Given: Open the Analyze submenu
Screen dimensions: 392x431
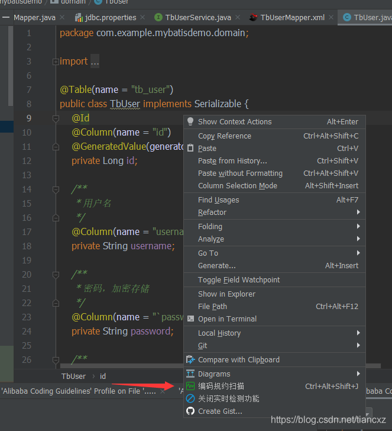Looking at the screenshot, I should tap(274, 239).
